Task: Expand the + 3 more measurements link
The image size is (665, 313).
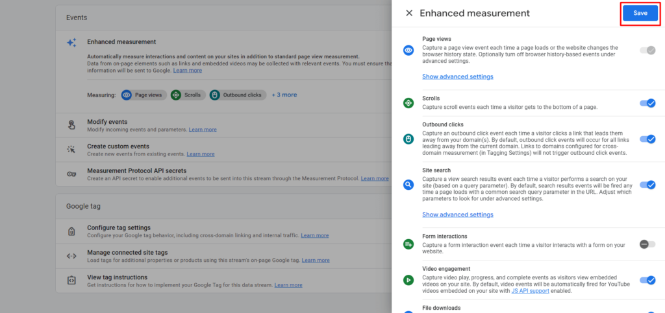Action: [284, 95]
